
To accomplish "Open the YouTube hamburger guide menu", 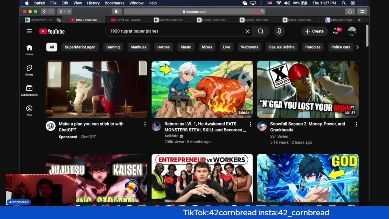I will click(x=29, y=31).
